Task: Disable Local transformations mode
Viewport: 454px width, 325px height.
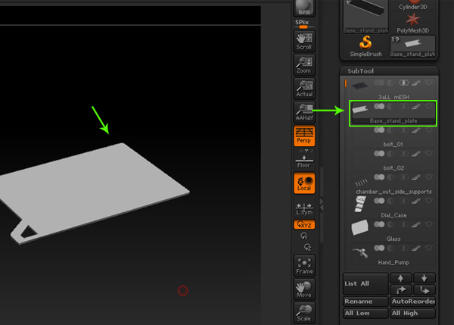Action: 304,184
